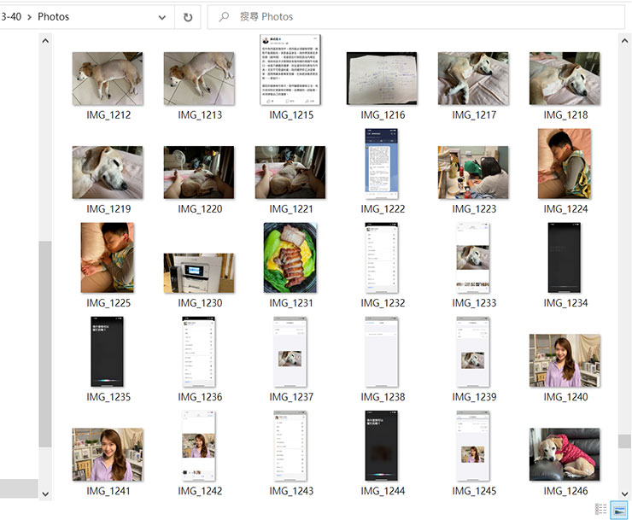The height and width of the screenshot is (520, 632).
Task: Open the address bar history dropdown arrow
Action: 162,16
